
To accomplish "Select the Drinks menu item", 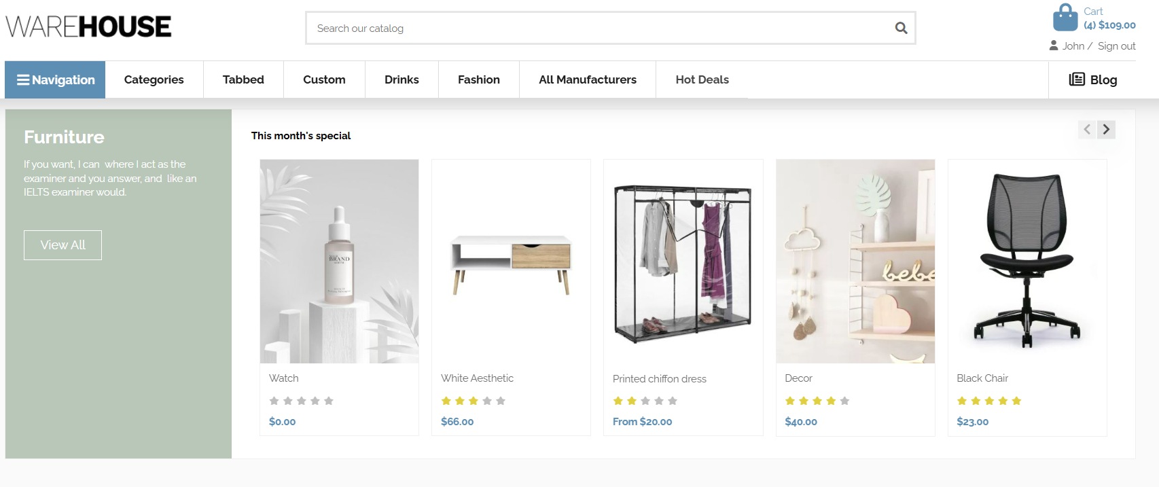I will [x=402, y=79].
